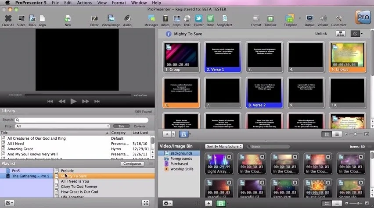Adjust the slide thumbnail size slider
Image resolution: width=374 pixels, height=208 pixels.
(x=356, y=134)
